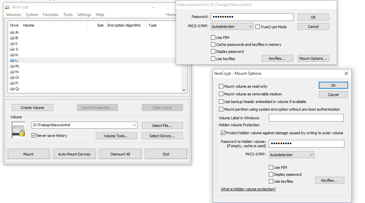The width and height of the screenshot is (365, 203).
Task: Select drive O: icon in list
Action: [x=12, y=77]
